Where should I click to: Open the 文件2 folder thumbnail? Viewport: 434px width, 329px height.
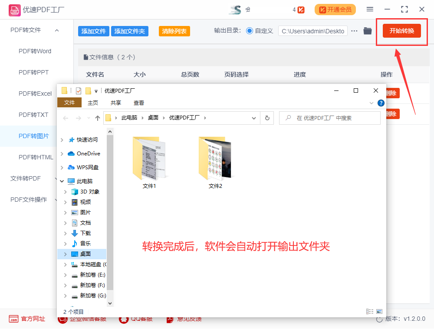coord(215,158)
